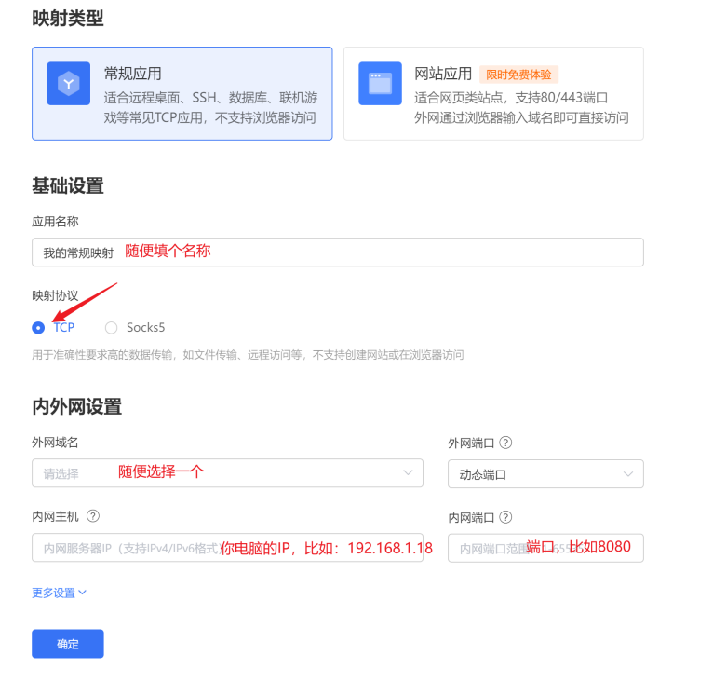The height and width of the screenshot is (682, 713).
Task: Focus the 内网主机 IP input field
Action: pyautogui.click(x=227, y=548)
